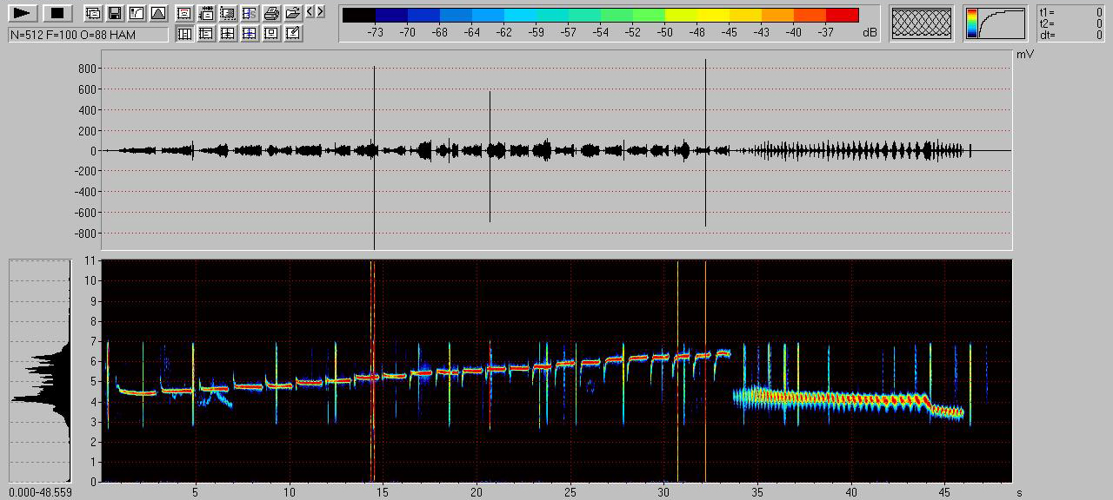Click the dark blue swatch at -70 dB
The height and width of the screenshot is (500, 1113).
point(408,15)
